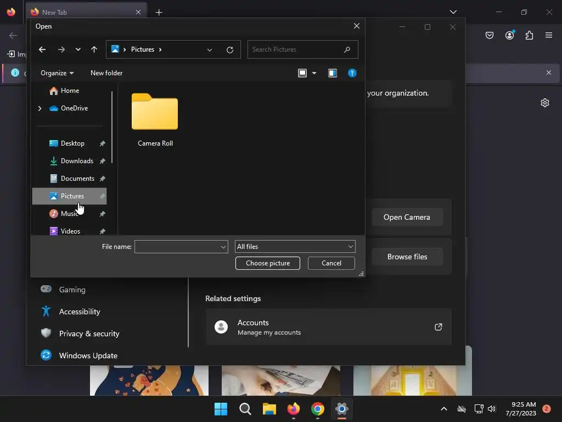Select Pictures in navigation pane

(70, 196)
